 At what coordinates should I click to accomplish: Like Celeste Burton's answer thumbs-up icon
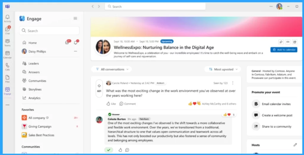(120, 150)
